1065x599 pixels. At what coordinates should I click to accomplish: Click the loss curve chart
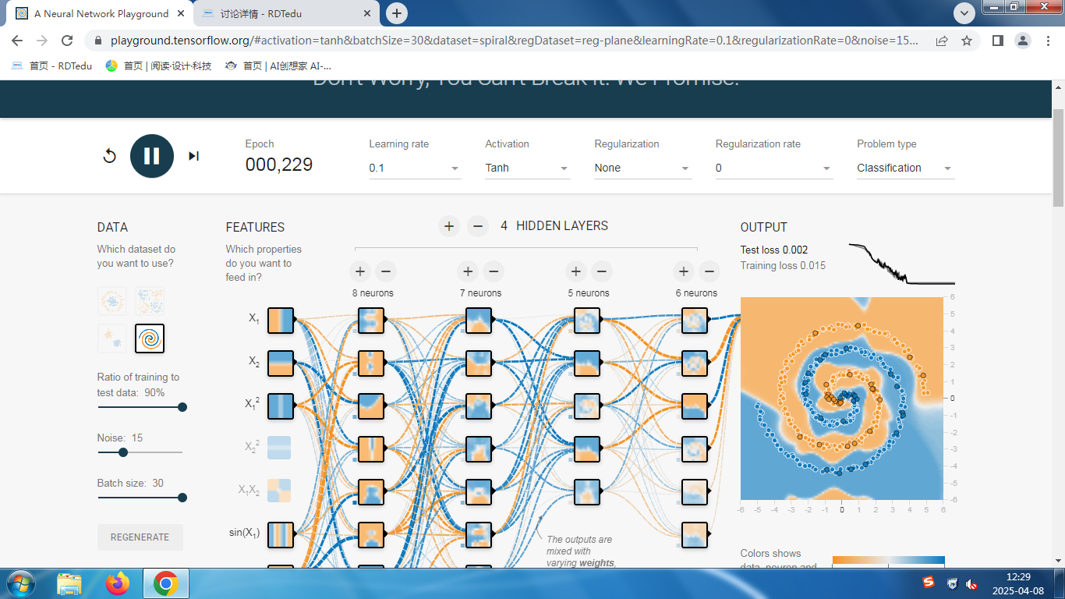point(902,264)
